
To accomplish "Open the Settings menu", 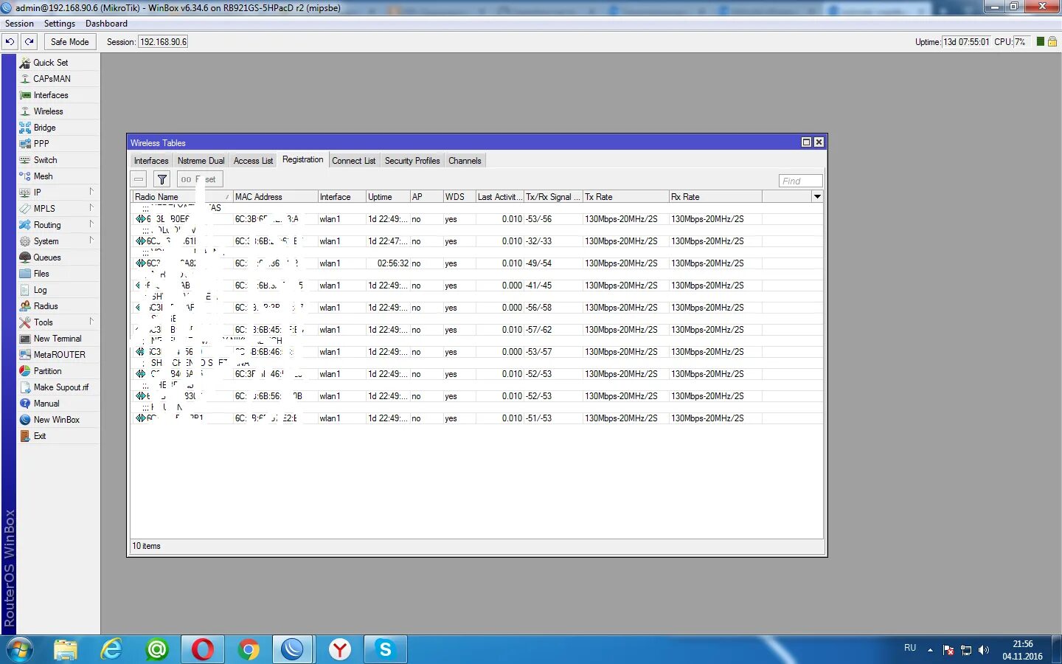I will [60, 24].
